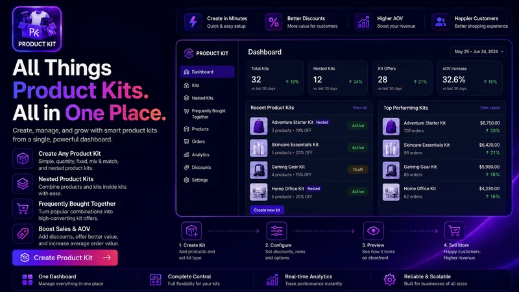Click the Settings sidebar gear icon

[x=186, y=180]
